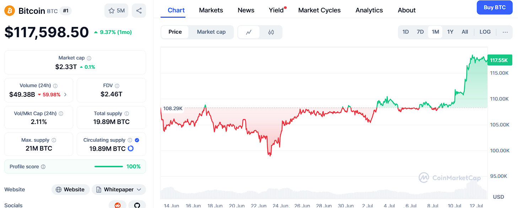Open the Website link button

pyautogui.click(x=70, y=190)
